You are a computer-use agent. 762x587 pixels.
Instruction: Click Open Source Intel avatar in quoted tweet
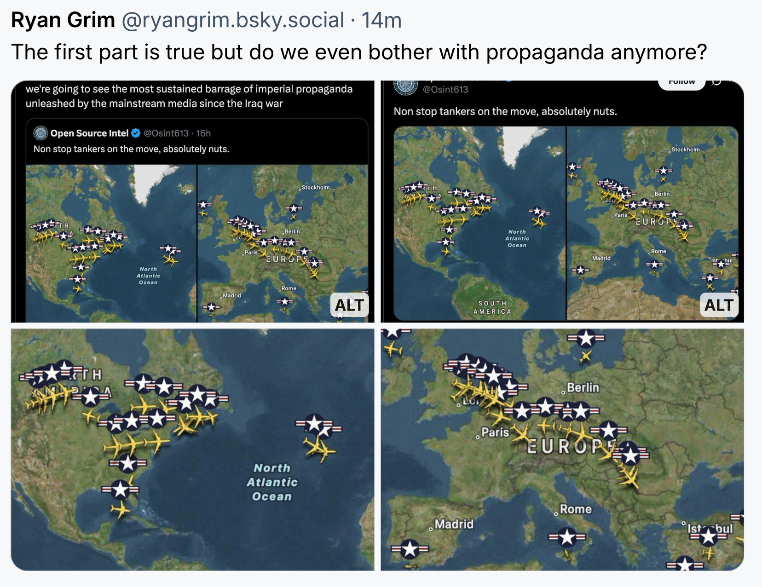coord(40,133)
